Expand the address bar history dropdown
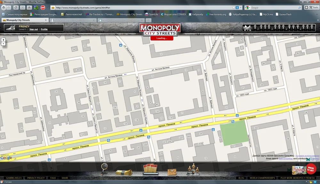The image size is (320, 184). (241, 8)
